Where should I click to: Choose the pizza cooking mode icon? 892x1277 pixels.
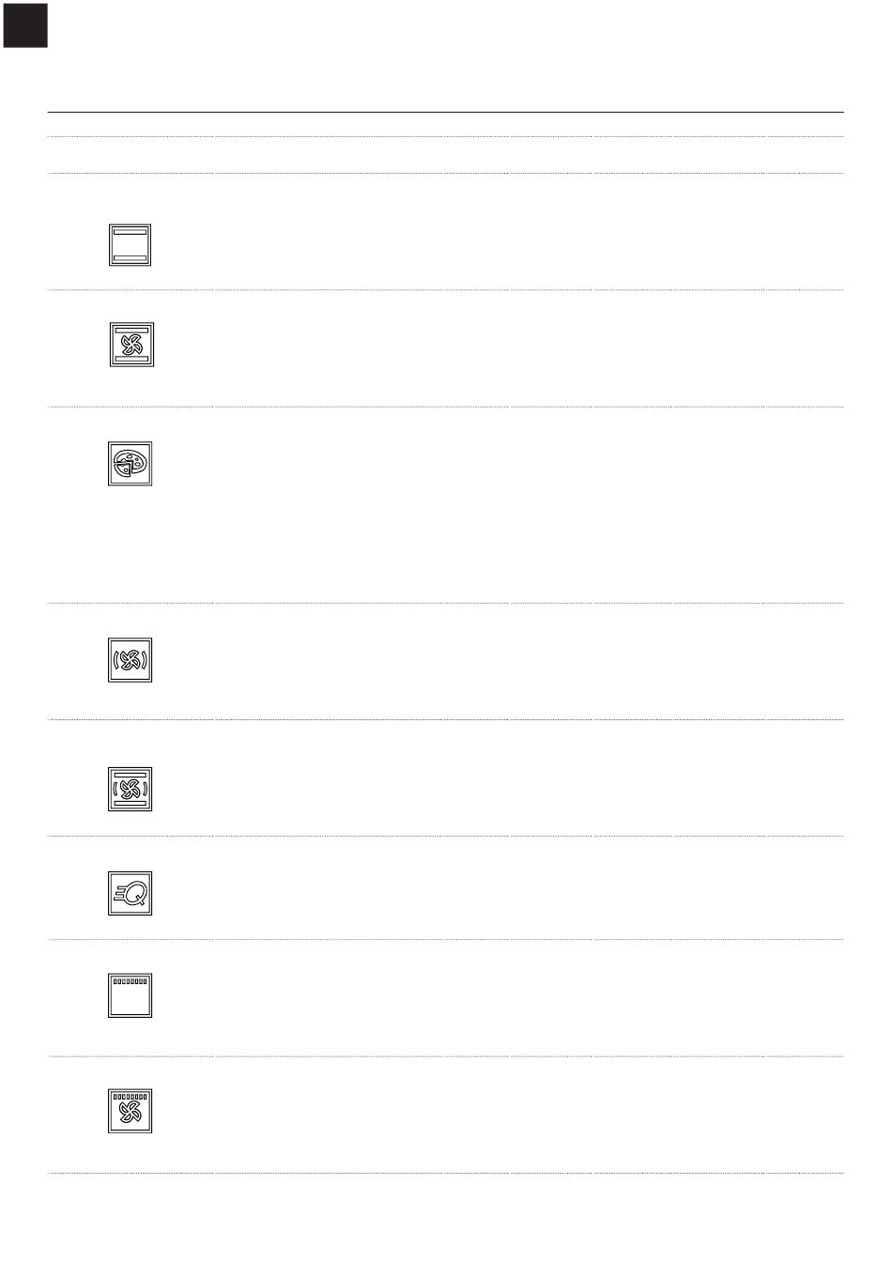tap(130, 464)
